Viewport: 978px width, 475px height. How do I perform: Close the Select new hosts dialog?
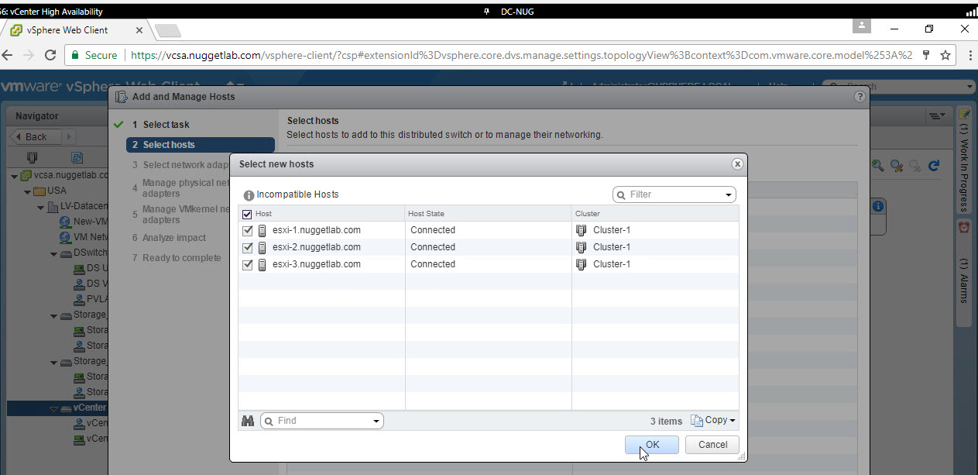tap(737, 164)
